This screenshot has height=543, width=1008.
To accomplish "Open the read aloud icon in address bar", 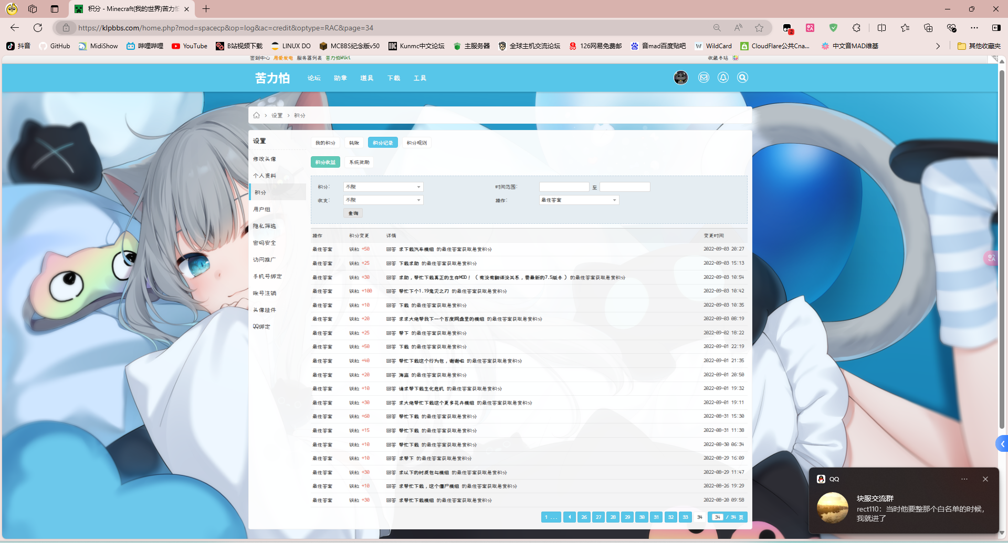I will pyautogui.click(x=738, y=28).
